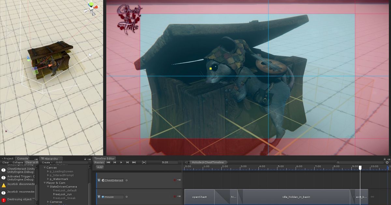Toggle Collapse in the Console
This screenshot has width=391, height=205.
18,162
